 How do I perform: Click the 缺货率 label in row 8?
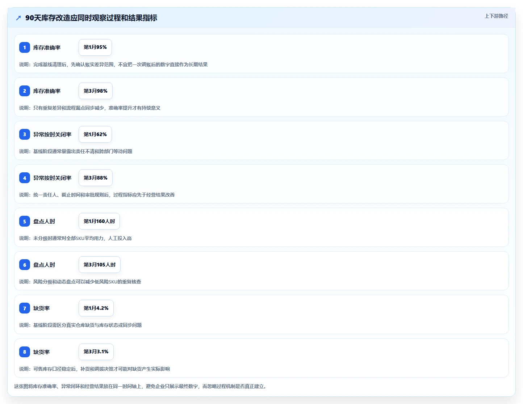pos(41,352)
